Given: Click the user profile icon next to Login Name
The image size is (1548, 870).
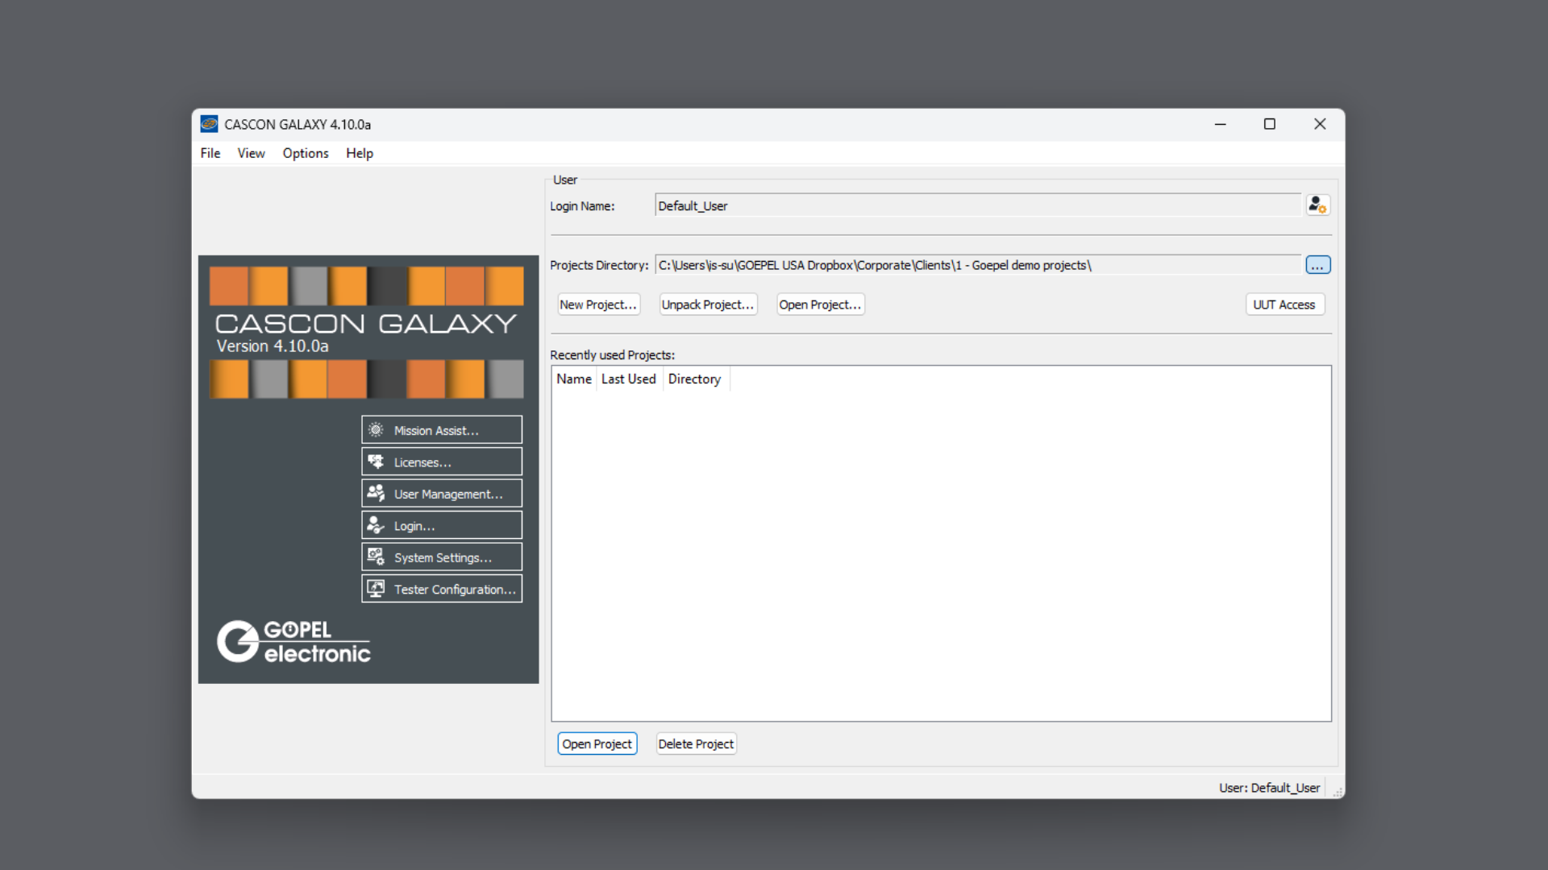Looking at the screenshot, I should pos(1318,205).
